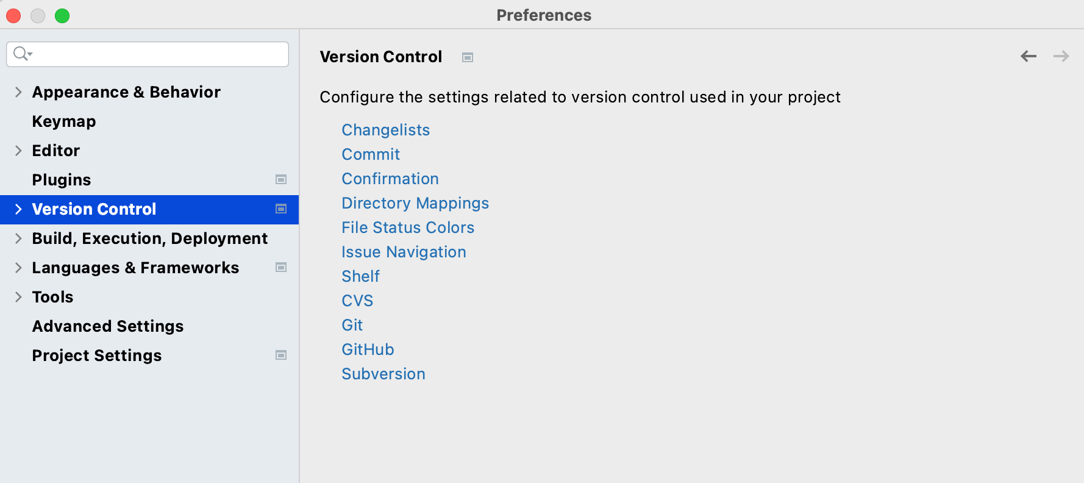Click the settings search field
The width and height of the screenshot is (1084, 483).
point(159,54)
